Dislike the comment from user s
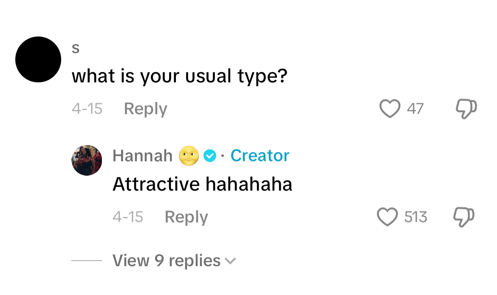The width and height of the screenshot is (497, 295). 466,109
